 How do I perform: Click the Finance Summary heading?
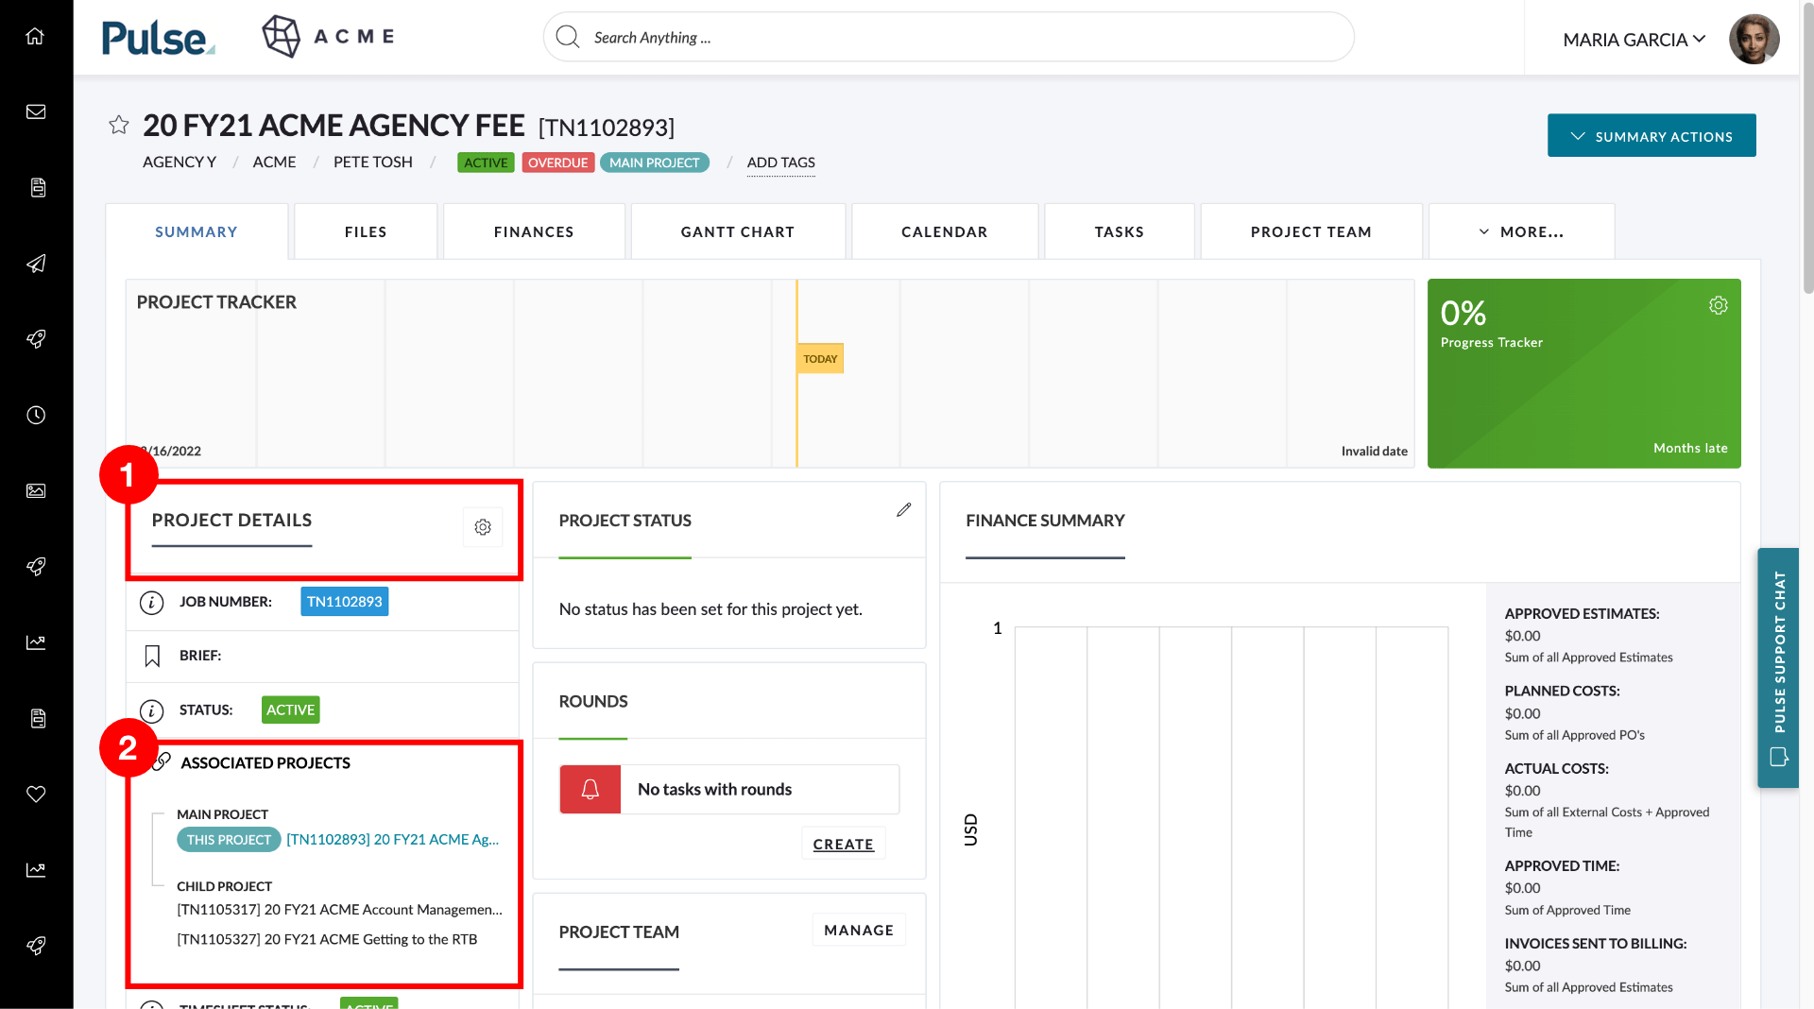(x=1045, y=521)
